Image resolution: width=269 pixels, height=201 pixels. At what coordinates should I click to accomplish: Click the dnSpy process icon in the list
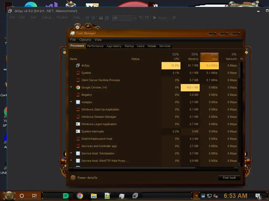click(78, 65)
